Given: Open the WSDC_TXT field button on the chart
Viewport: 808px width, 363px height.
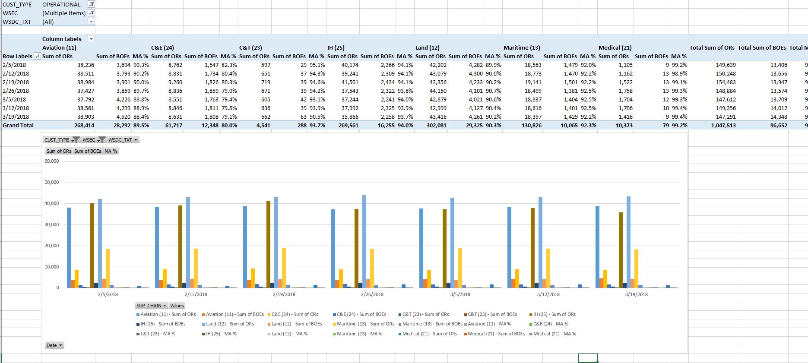Looking at the screenshot, I should [x=123, y=140].
